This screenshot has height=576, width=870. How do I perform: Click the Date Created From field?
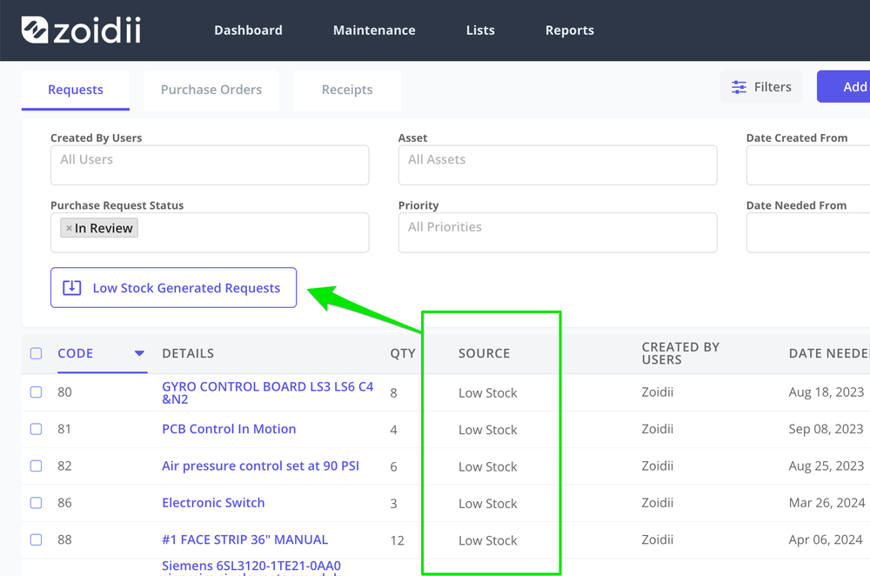pyautogui.click(x=808, y=165)
